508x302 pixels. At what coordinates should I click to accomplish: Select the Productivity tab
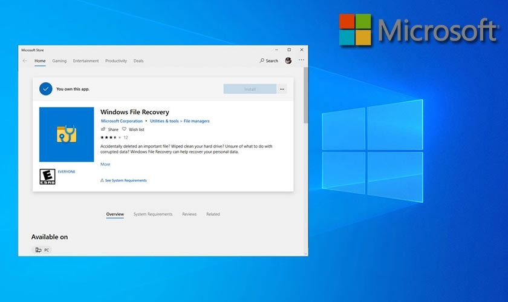[116, 61]
